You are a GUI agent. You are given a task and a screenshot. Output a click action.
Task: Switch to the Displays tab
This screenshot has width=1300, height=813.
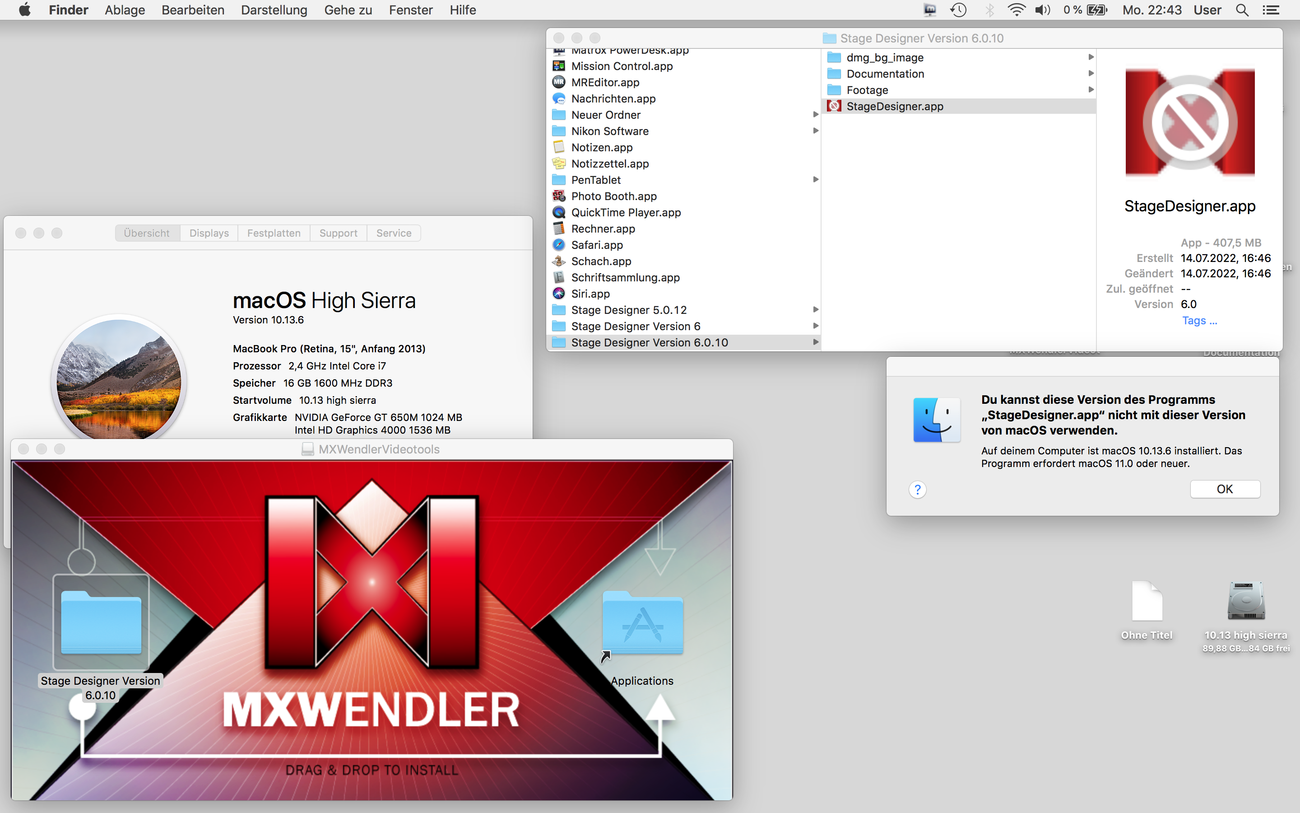(209, 233)
